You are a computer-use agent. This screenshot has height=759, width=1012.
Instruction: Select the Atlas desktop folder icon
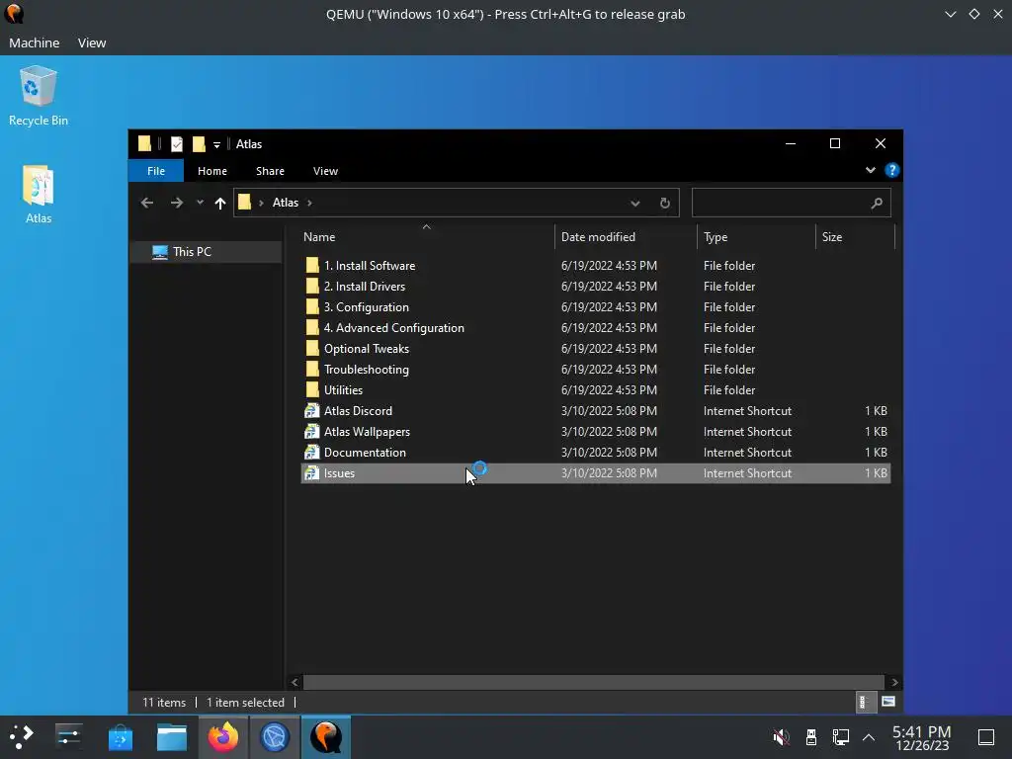(39, 194)
